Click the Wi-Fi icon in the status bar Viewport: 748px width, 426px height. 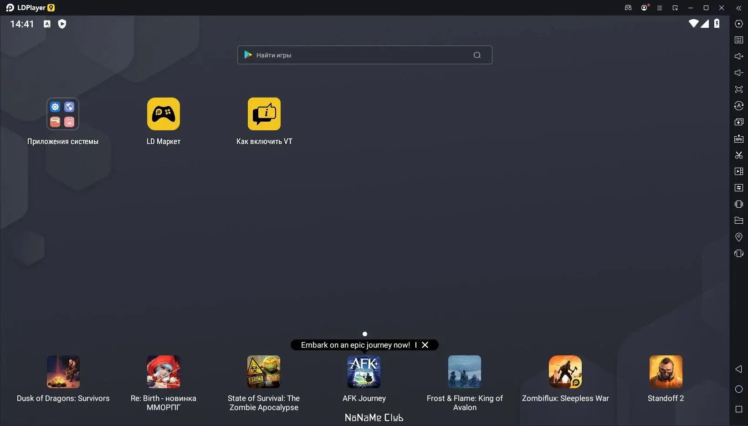click(x=693, y=23)
